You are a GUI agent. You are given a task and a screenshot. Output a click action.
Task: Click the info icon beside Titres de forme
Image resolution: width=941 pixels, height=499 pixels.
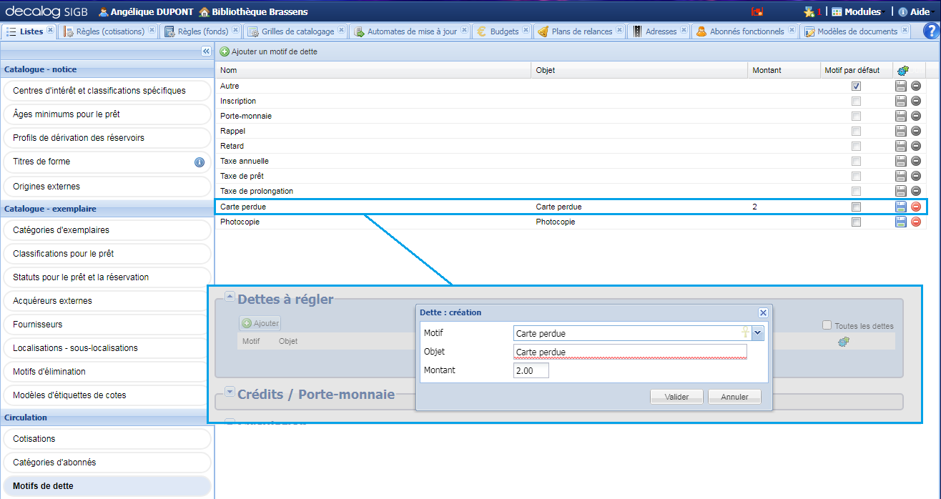[x=199, y=162]
